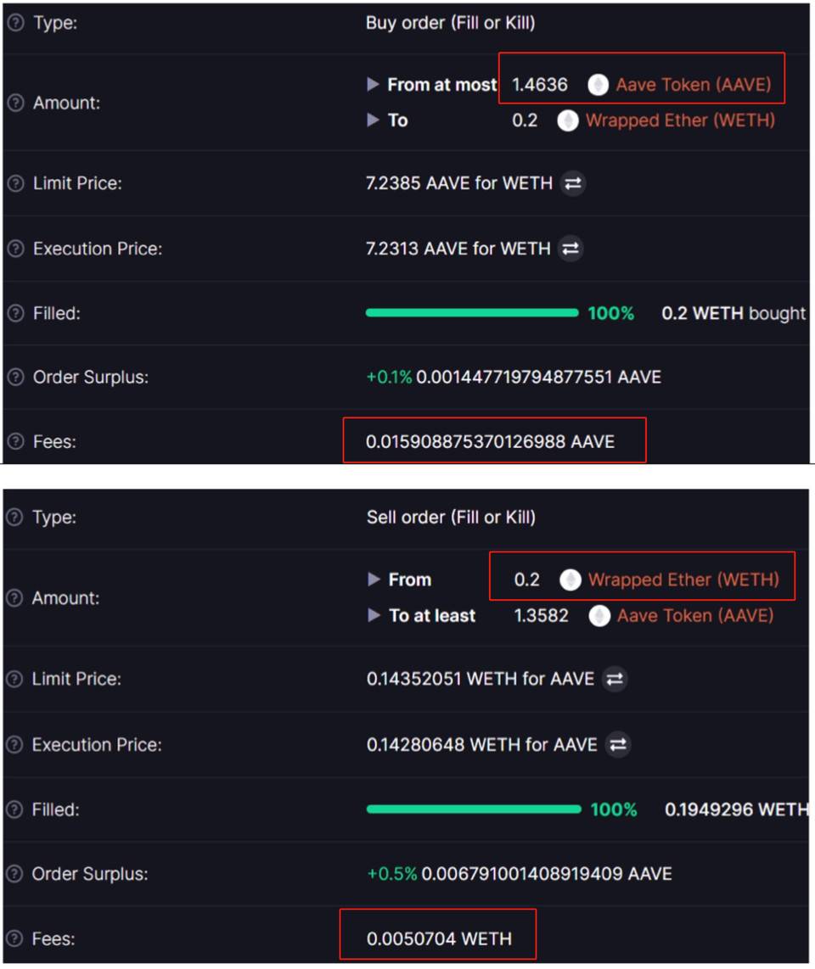Screen dimensions: 815x969
Task: Click help icon beside bottom Execution Price
Action: point(15,745)
